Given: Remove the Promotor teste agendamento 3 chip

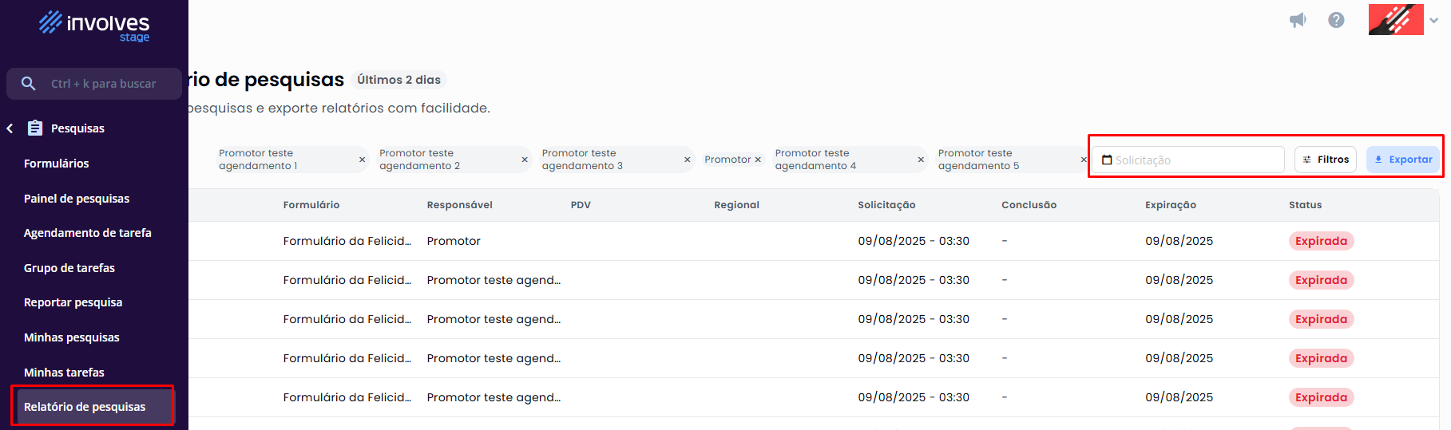Looking at the screenshot, I should (x=687, y=160).
